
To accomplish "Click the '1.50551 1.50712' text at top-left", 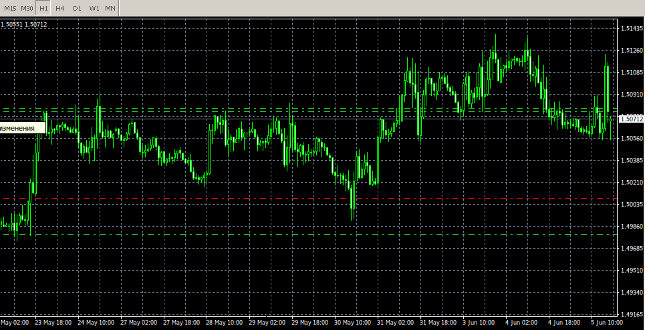I will pyautogui.click(x=24, y=24).
